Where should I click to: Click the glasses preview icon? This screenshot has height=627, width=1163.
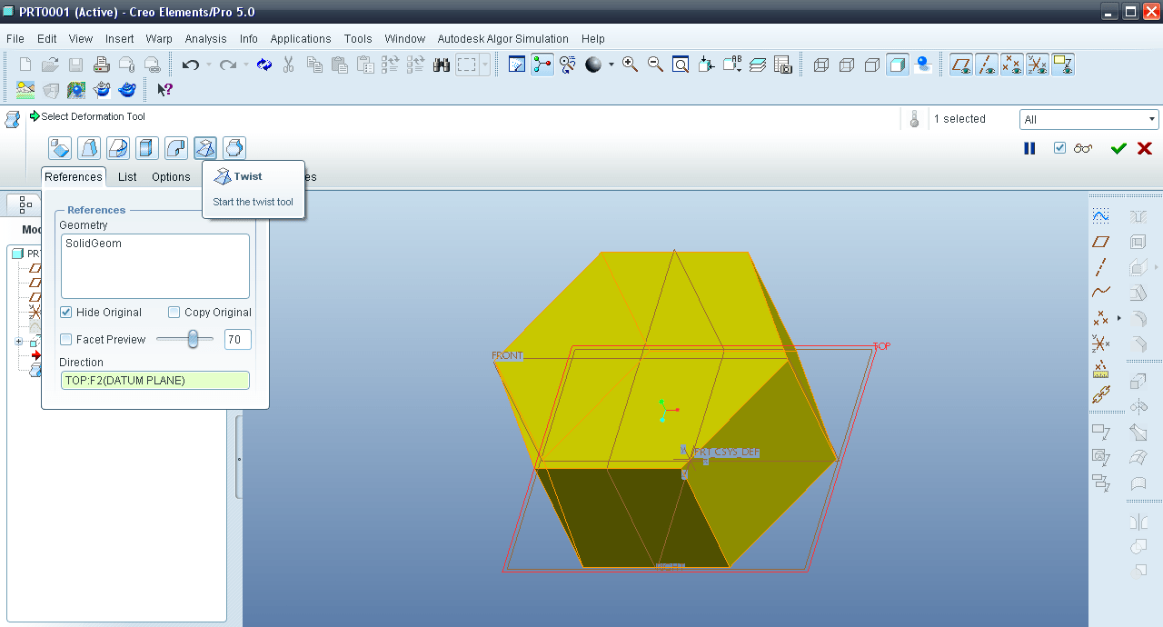point(1083,148)
